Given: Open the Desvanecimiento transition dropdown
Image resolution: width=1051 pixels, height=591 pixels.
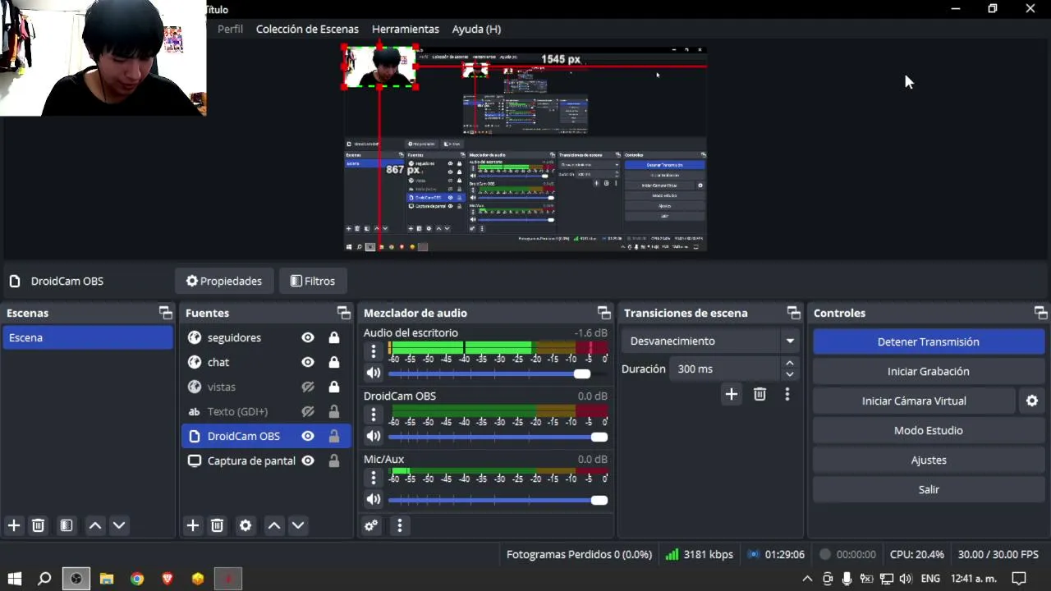Looking at the screenshot, I should [712, 341].
